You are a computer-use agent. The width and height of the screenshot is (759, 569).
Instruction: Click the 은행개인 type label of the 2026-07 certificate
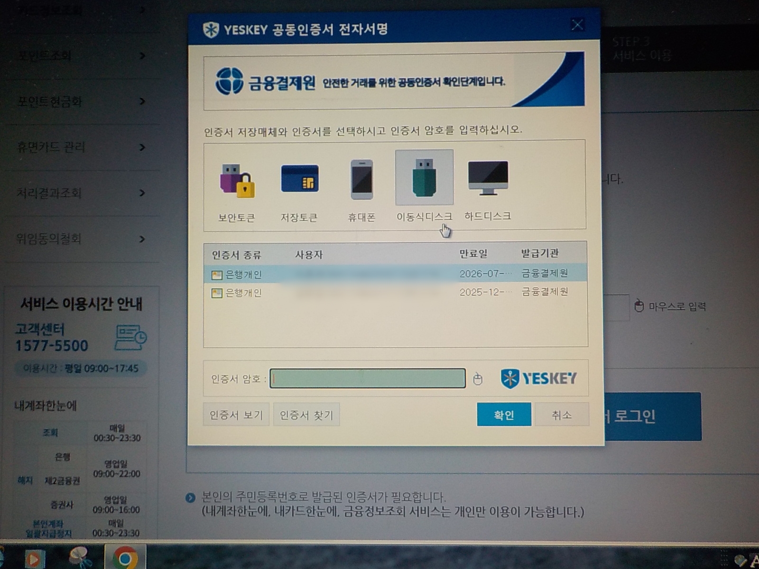243,275
